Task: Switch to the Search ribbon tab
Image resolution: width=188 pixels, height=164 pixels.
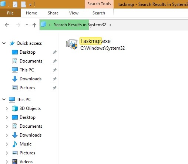Action: [99, 13]
